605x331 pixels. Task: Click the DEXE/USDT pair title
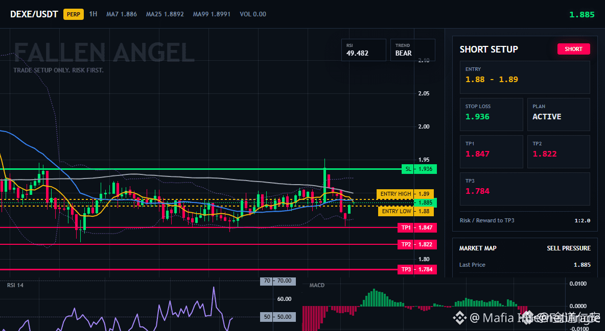coord(34,14)
